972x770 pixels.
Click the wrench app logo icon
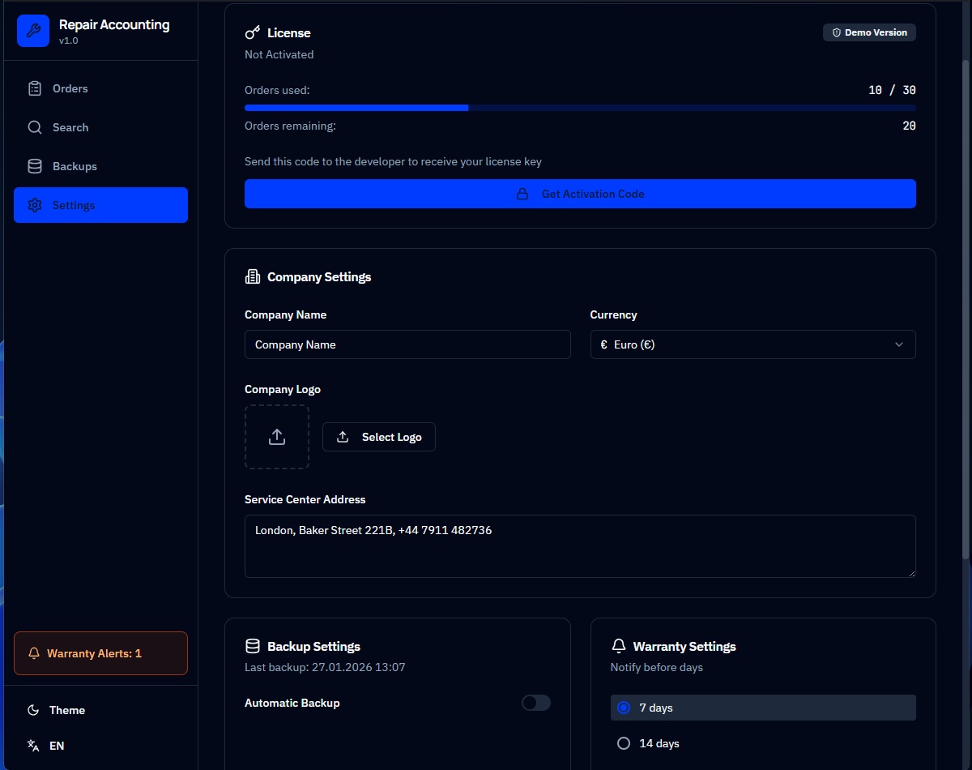pos(32,31)
